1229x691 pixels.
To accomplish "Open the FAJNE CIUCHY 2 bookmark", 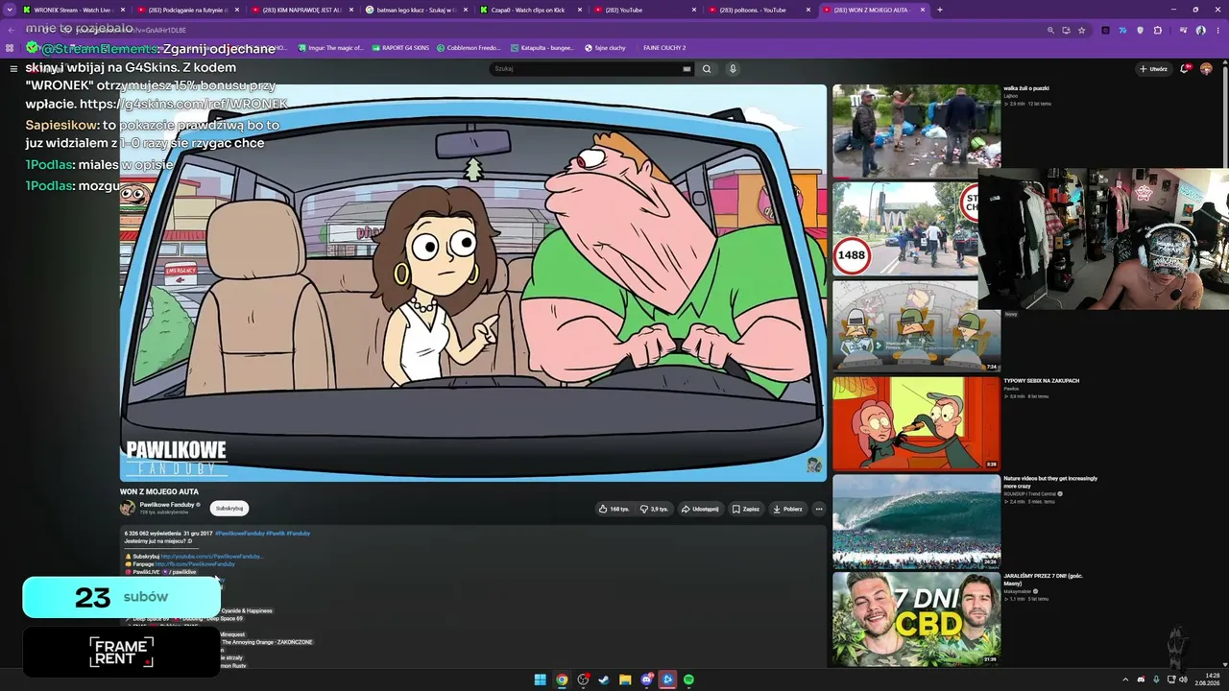I will [x=664, y=47].
